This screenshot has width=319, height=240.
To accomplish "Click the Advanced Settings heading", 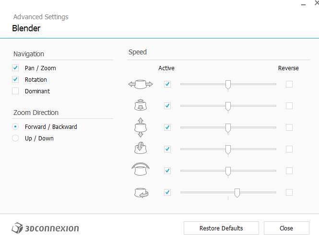I will click(x=41, y=17).
